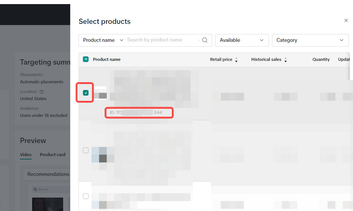The image size is (353, 211).
Task: Open the Category filter dropdown
Action: tap(310, 40)
